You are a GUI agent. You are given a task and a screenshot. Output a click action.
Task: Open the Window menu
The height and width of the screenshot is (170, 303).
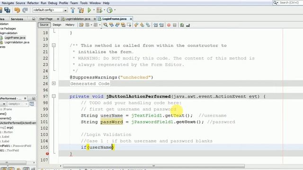tap(95, 3)
